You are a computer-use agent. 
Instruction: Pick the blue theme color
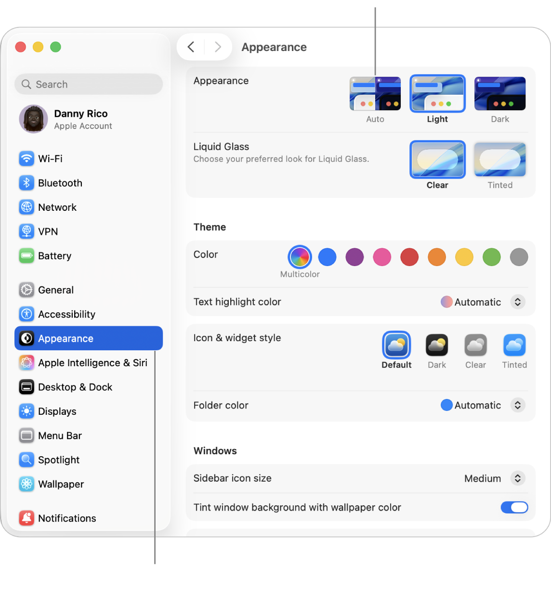tap(327, 257)
